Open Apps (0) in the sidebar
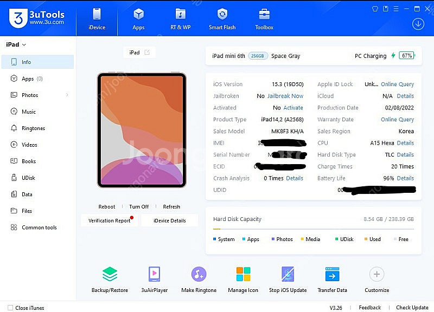This screenshot has width=434, height=312. click(37, 79)
